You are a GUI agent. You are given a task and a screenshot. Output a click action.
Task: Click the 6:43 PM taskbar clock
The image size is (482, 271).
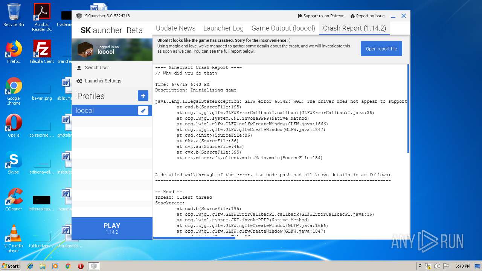pos(462,266)
